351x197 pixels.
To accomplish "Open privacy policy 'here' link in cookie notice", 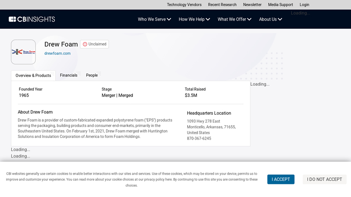I will point(168,179).
